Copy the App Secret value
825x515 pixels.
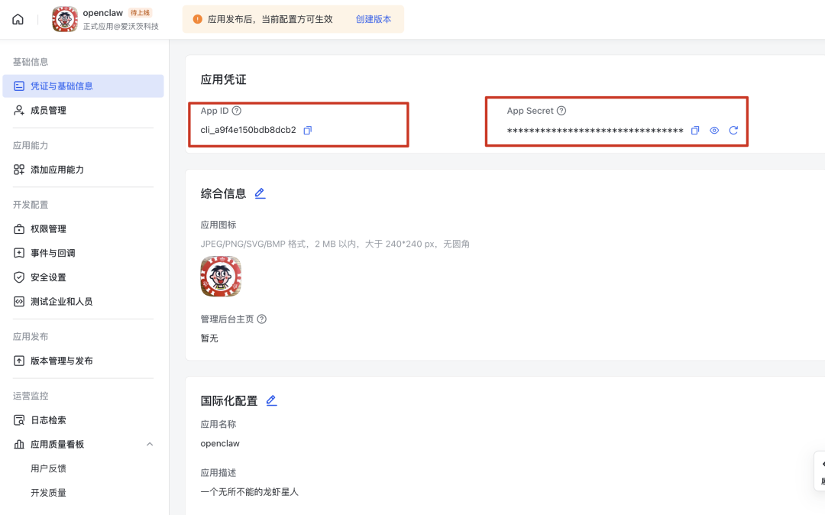(x=694, y=130)
